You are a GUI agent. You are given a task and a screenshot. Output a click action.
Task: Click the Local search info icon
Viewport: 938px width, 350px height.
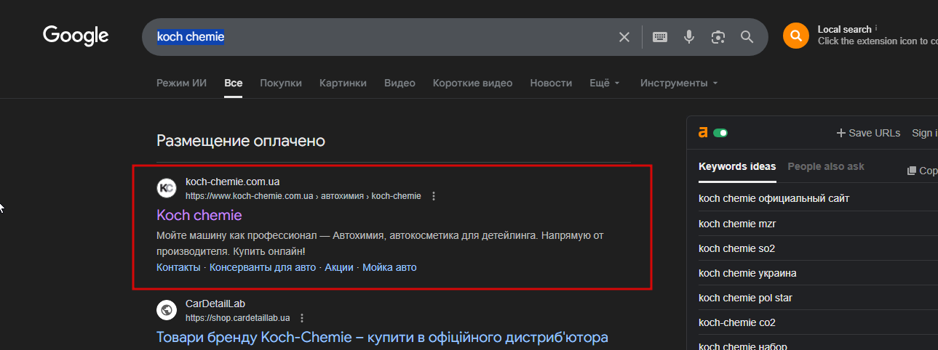pyautogui.click(x=876, y=28)
